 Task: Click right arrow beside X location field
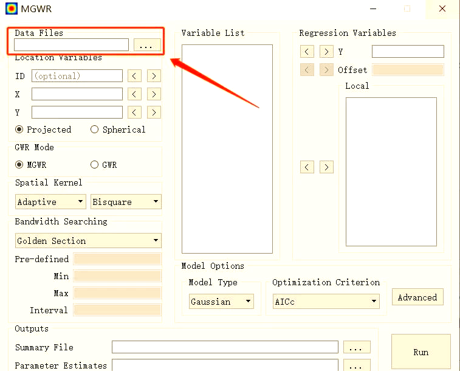click(x=154, y=94)
